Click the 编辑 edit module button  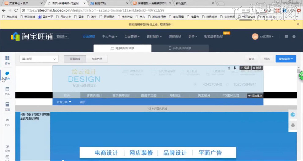point(245,68)
